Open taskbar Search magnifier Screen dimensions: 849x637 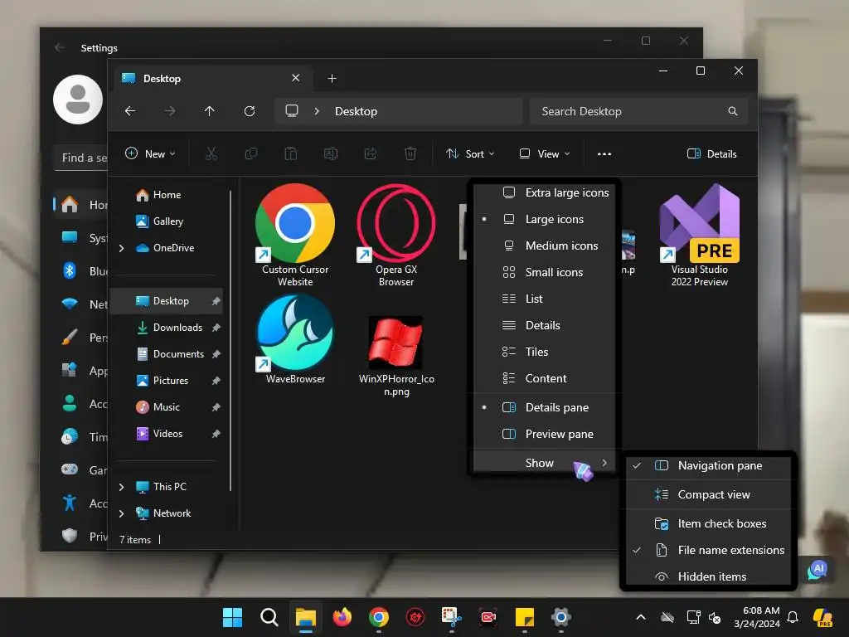pyautogui.click(x=269, y=617)
